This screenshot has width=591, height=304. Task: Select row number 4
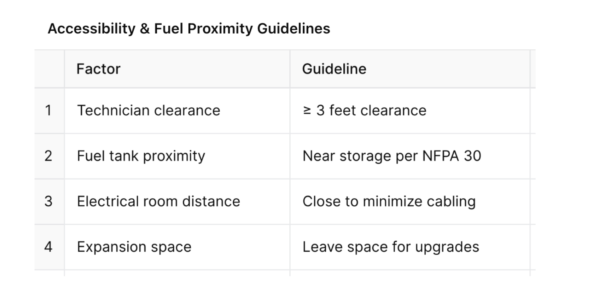(x=49, y=247)
